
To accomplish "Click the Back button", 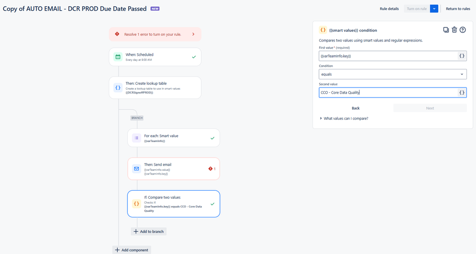I will pyautogui.click(x=355, y=108).
